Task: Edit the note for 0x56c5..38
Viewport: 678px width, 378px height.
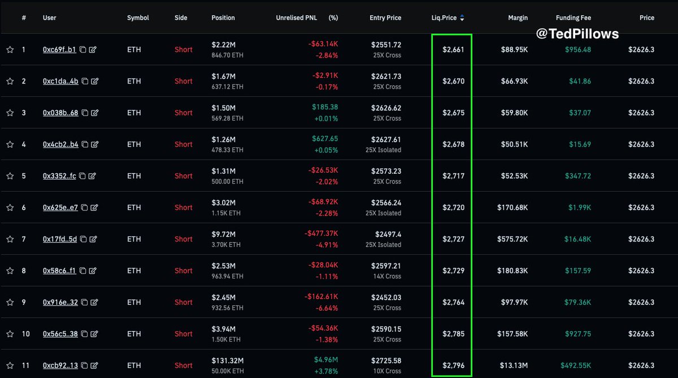Action: click(x=93, y=334)
